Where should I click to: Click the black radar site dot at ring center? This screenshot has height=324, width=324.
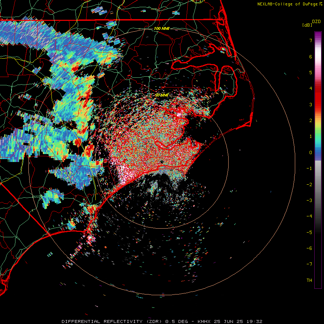[162, 162]
